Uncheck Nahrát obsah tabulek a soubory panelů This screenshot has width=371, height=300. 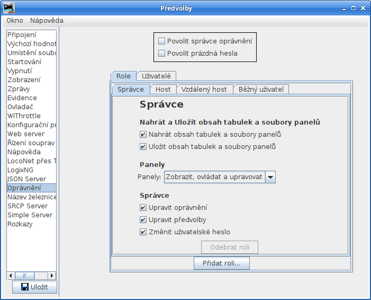(x=143, y=135)
